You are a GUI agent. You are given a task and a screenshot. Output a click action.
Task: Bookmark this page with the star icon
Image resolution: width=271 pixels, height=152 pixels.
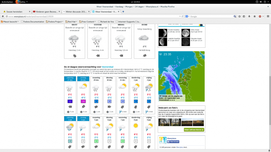coord(240,16)
